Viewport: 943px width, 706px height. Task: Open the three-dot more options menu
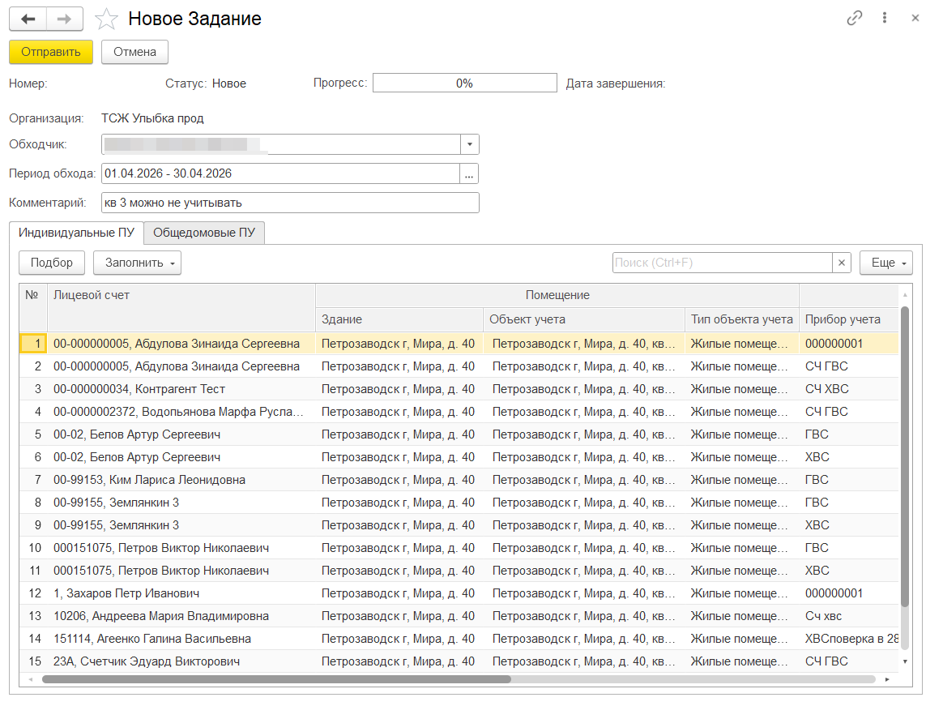pyautogui.click(x=885, y=18)
